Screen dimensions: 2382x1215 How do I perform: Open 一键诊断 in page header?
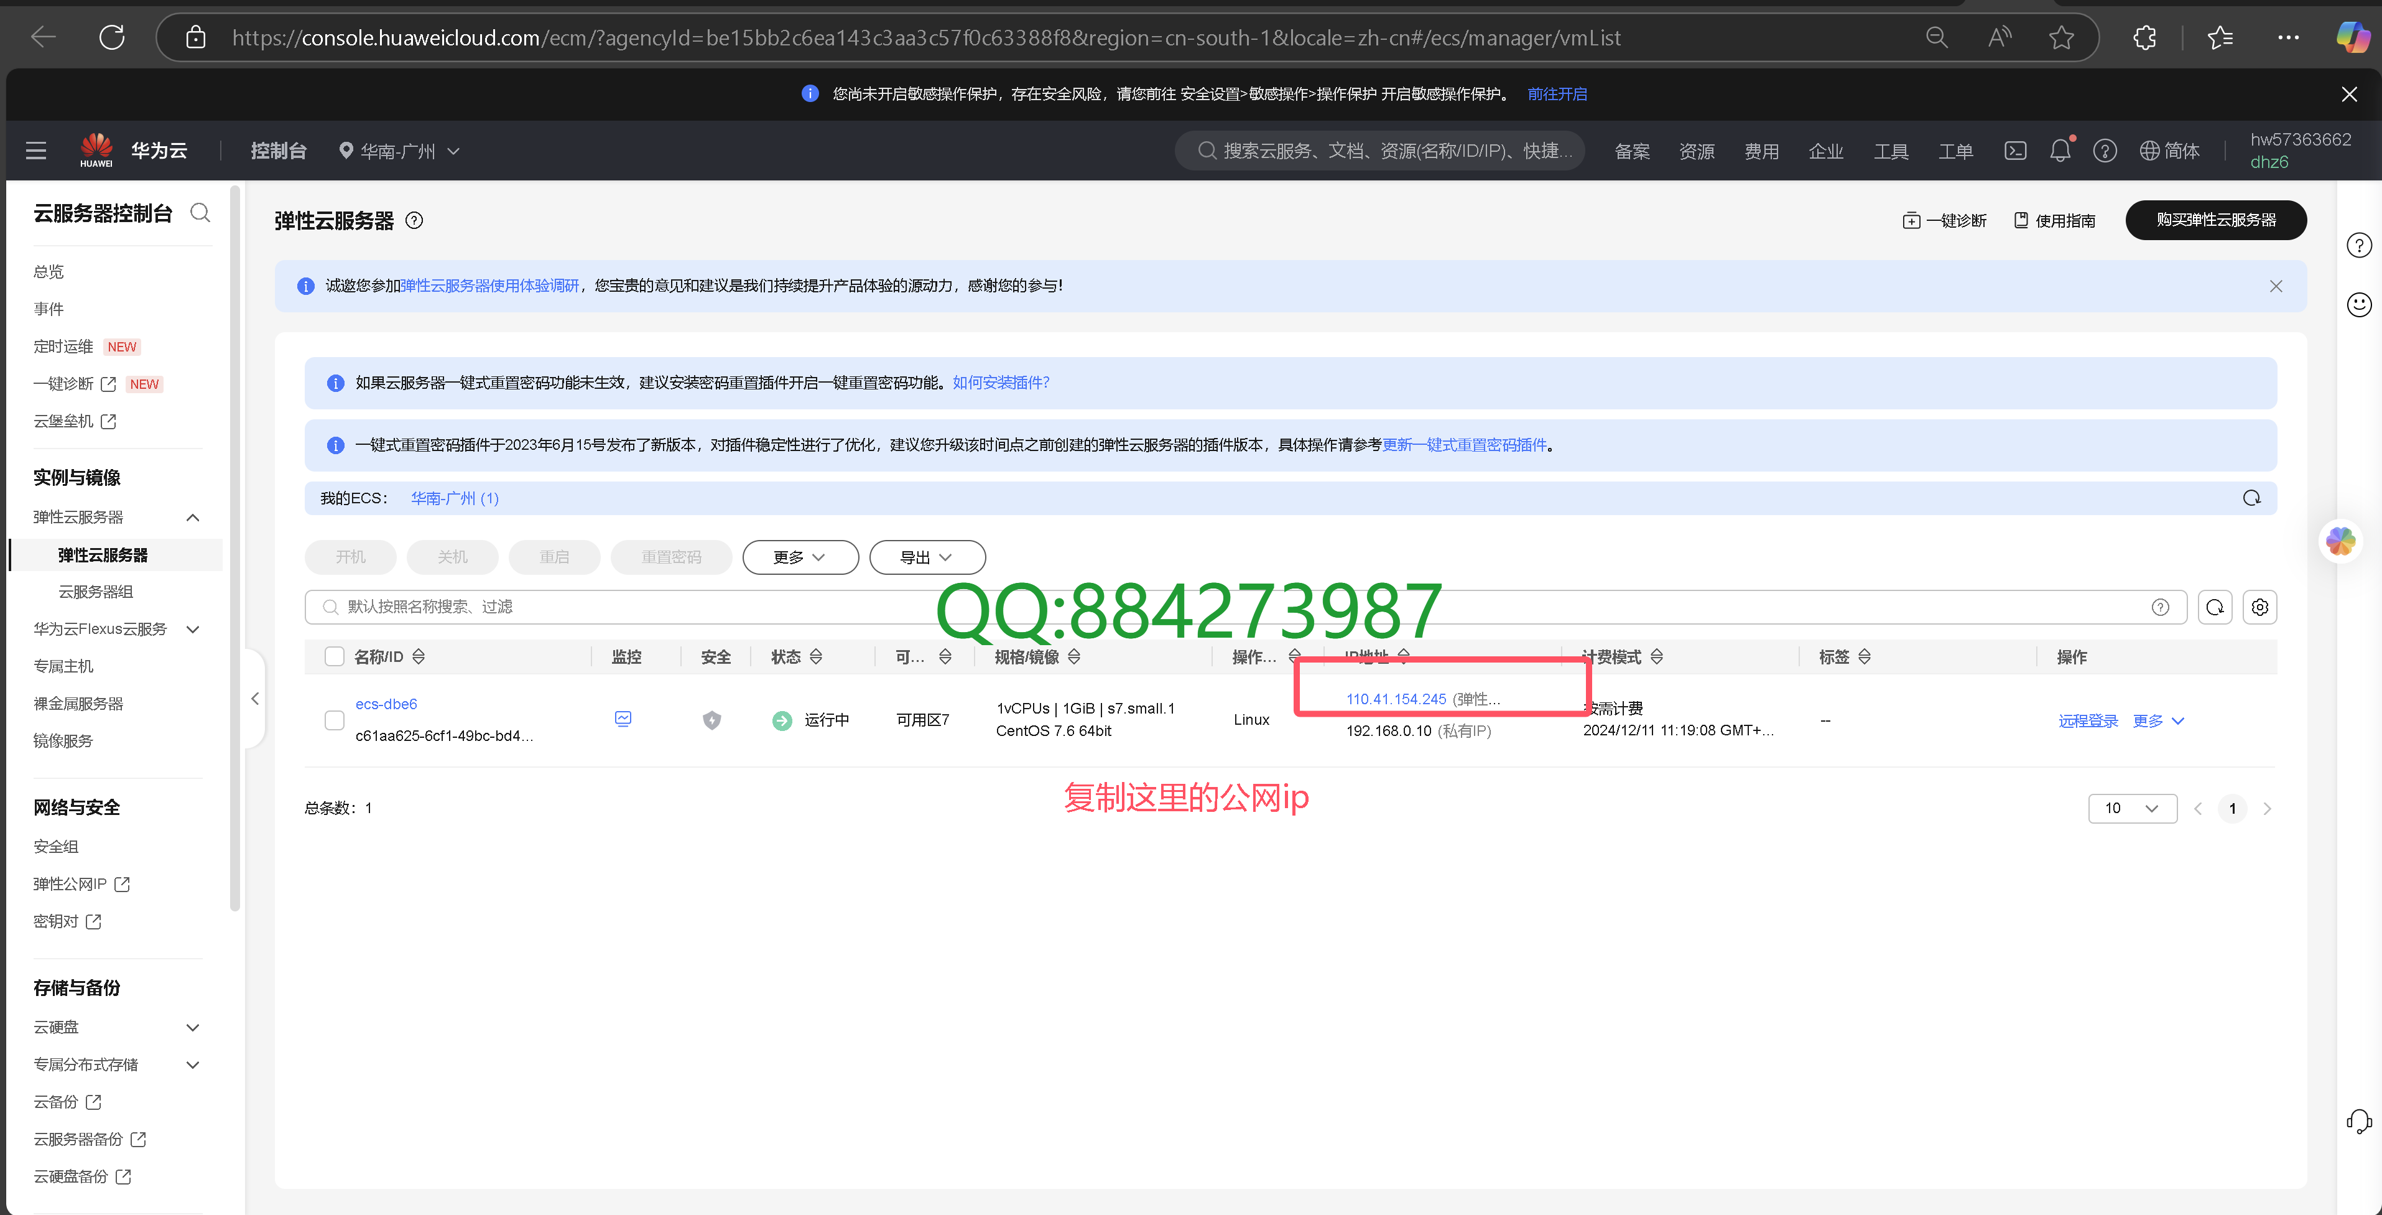coord(1945,220)
